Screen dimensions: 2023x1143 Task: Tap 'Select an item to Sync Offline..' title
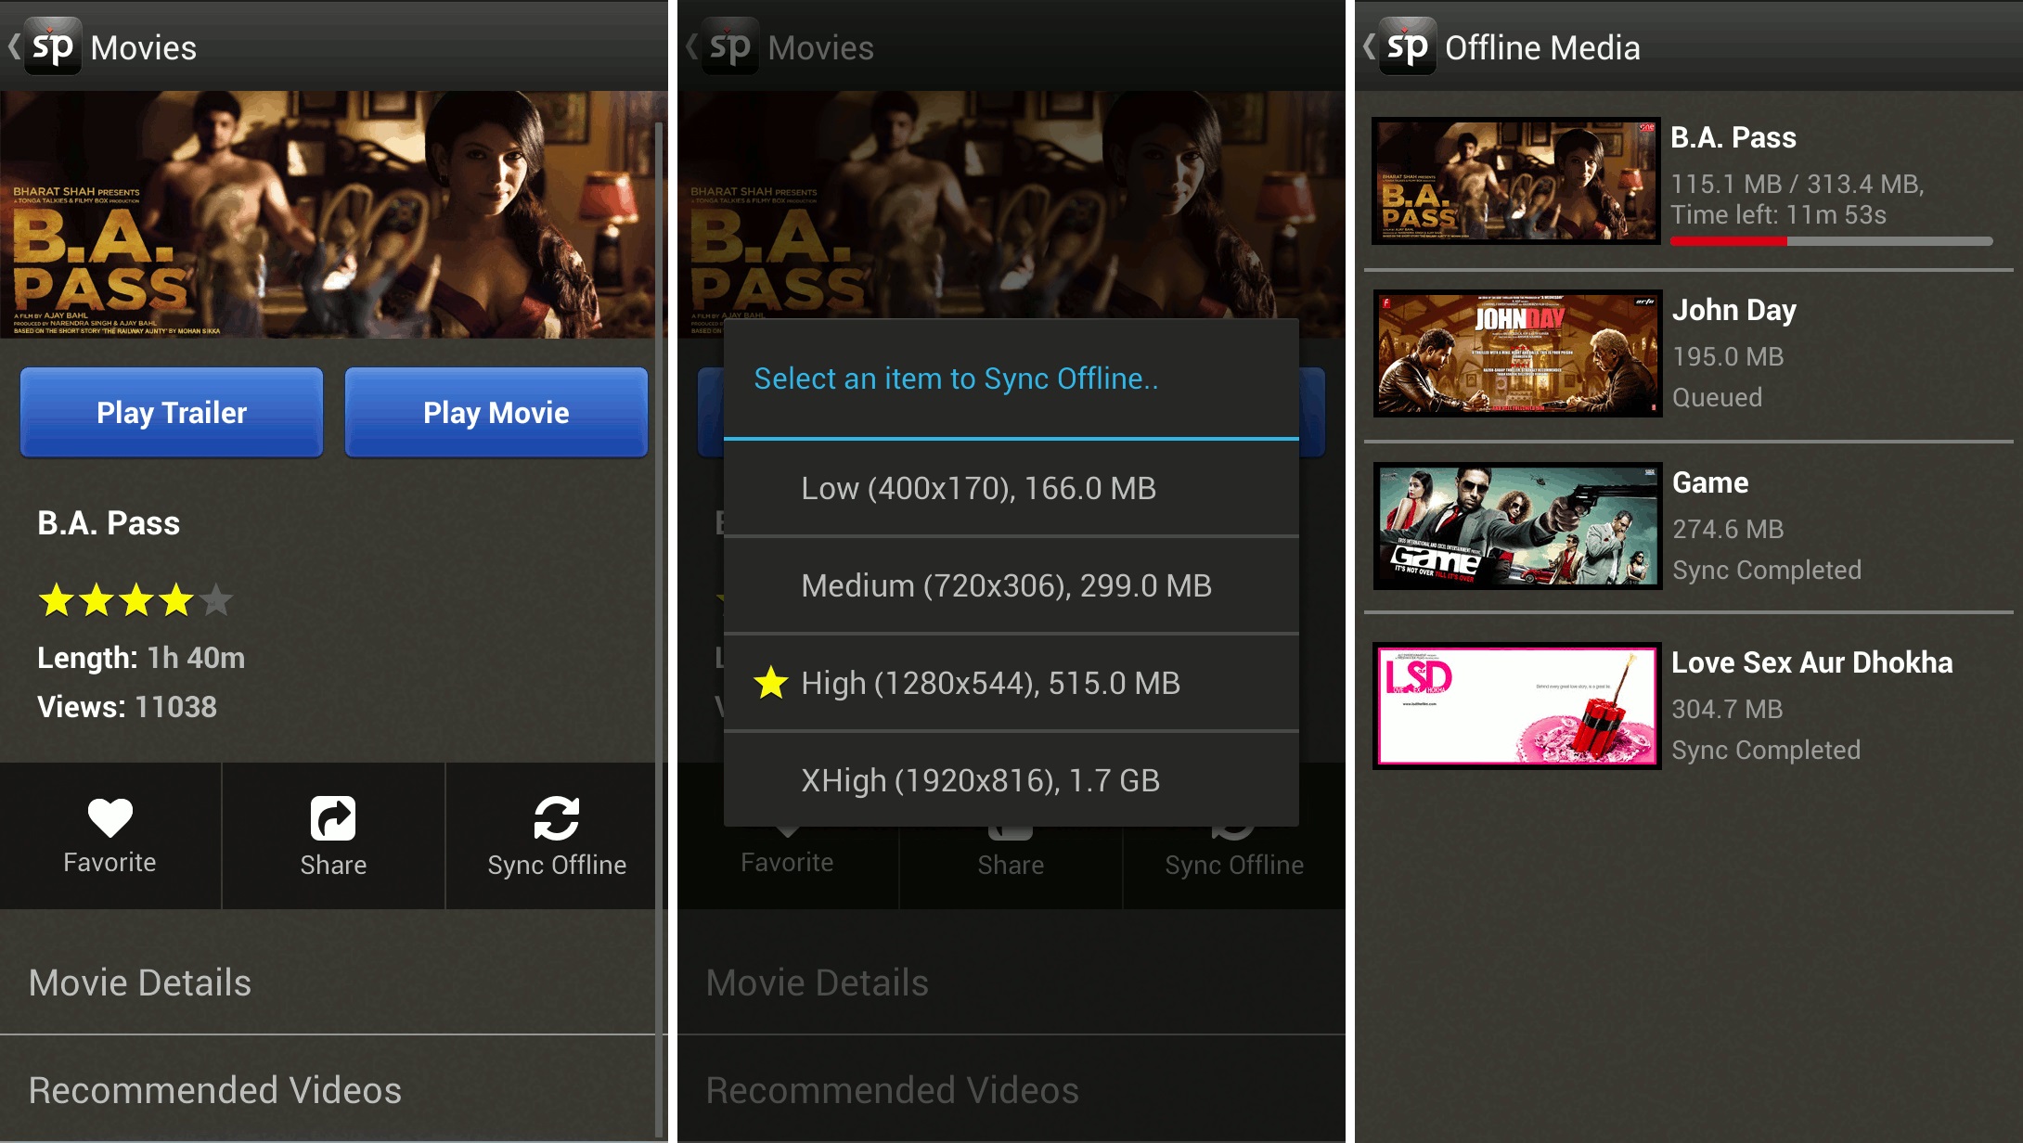(956, 379)
